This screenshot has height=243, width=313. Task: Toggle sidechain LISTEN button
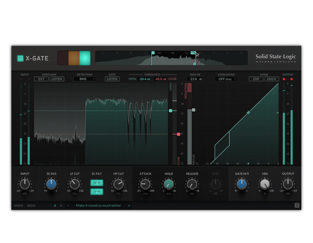pyautogui.click(x=57, y=79)
